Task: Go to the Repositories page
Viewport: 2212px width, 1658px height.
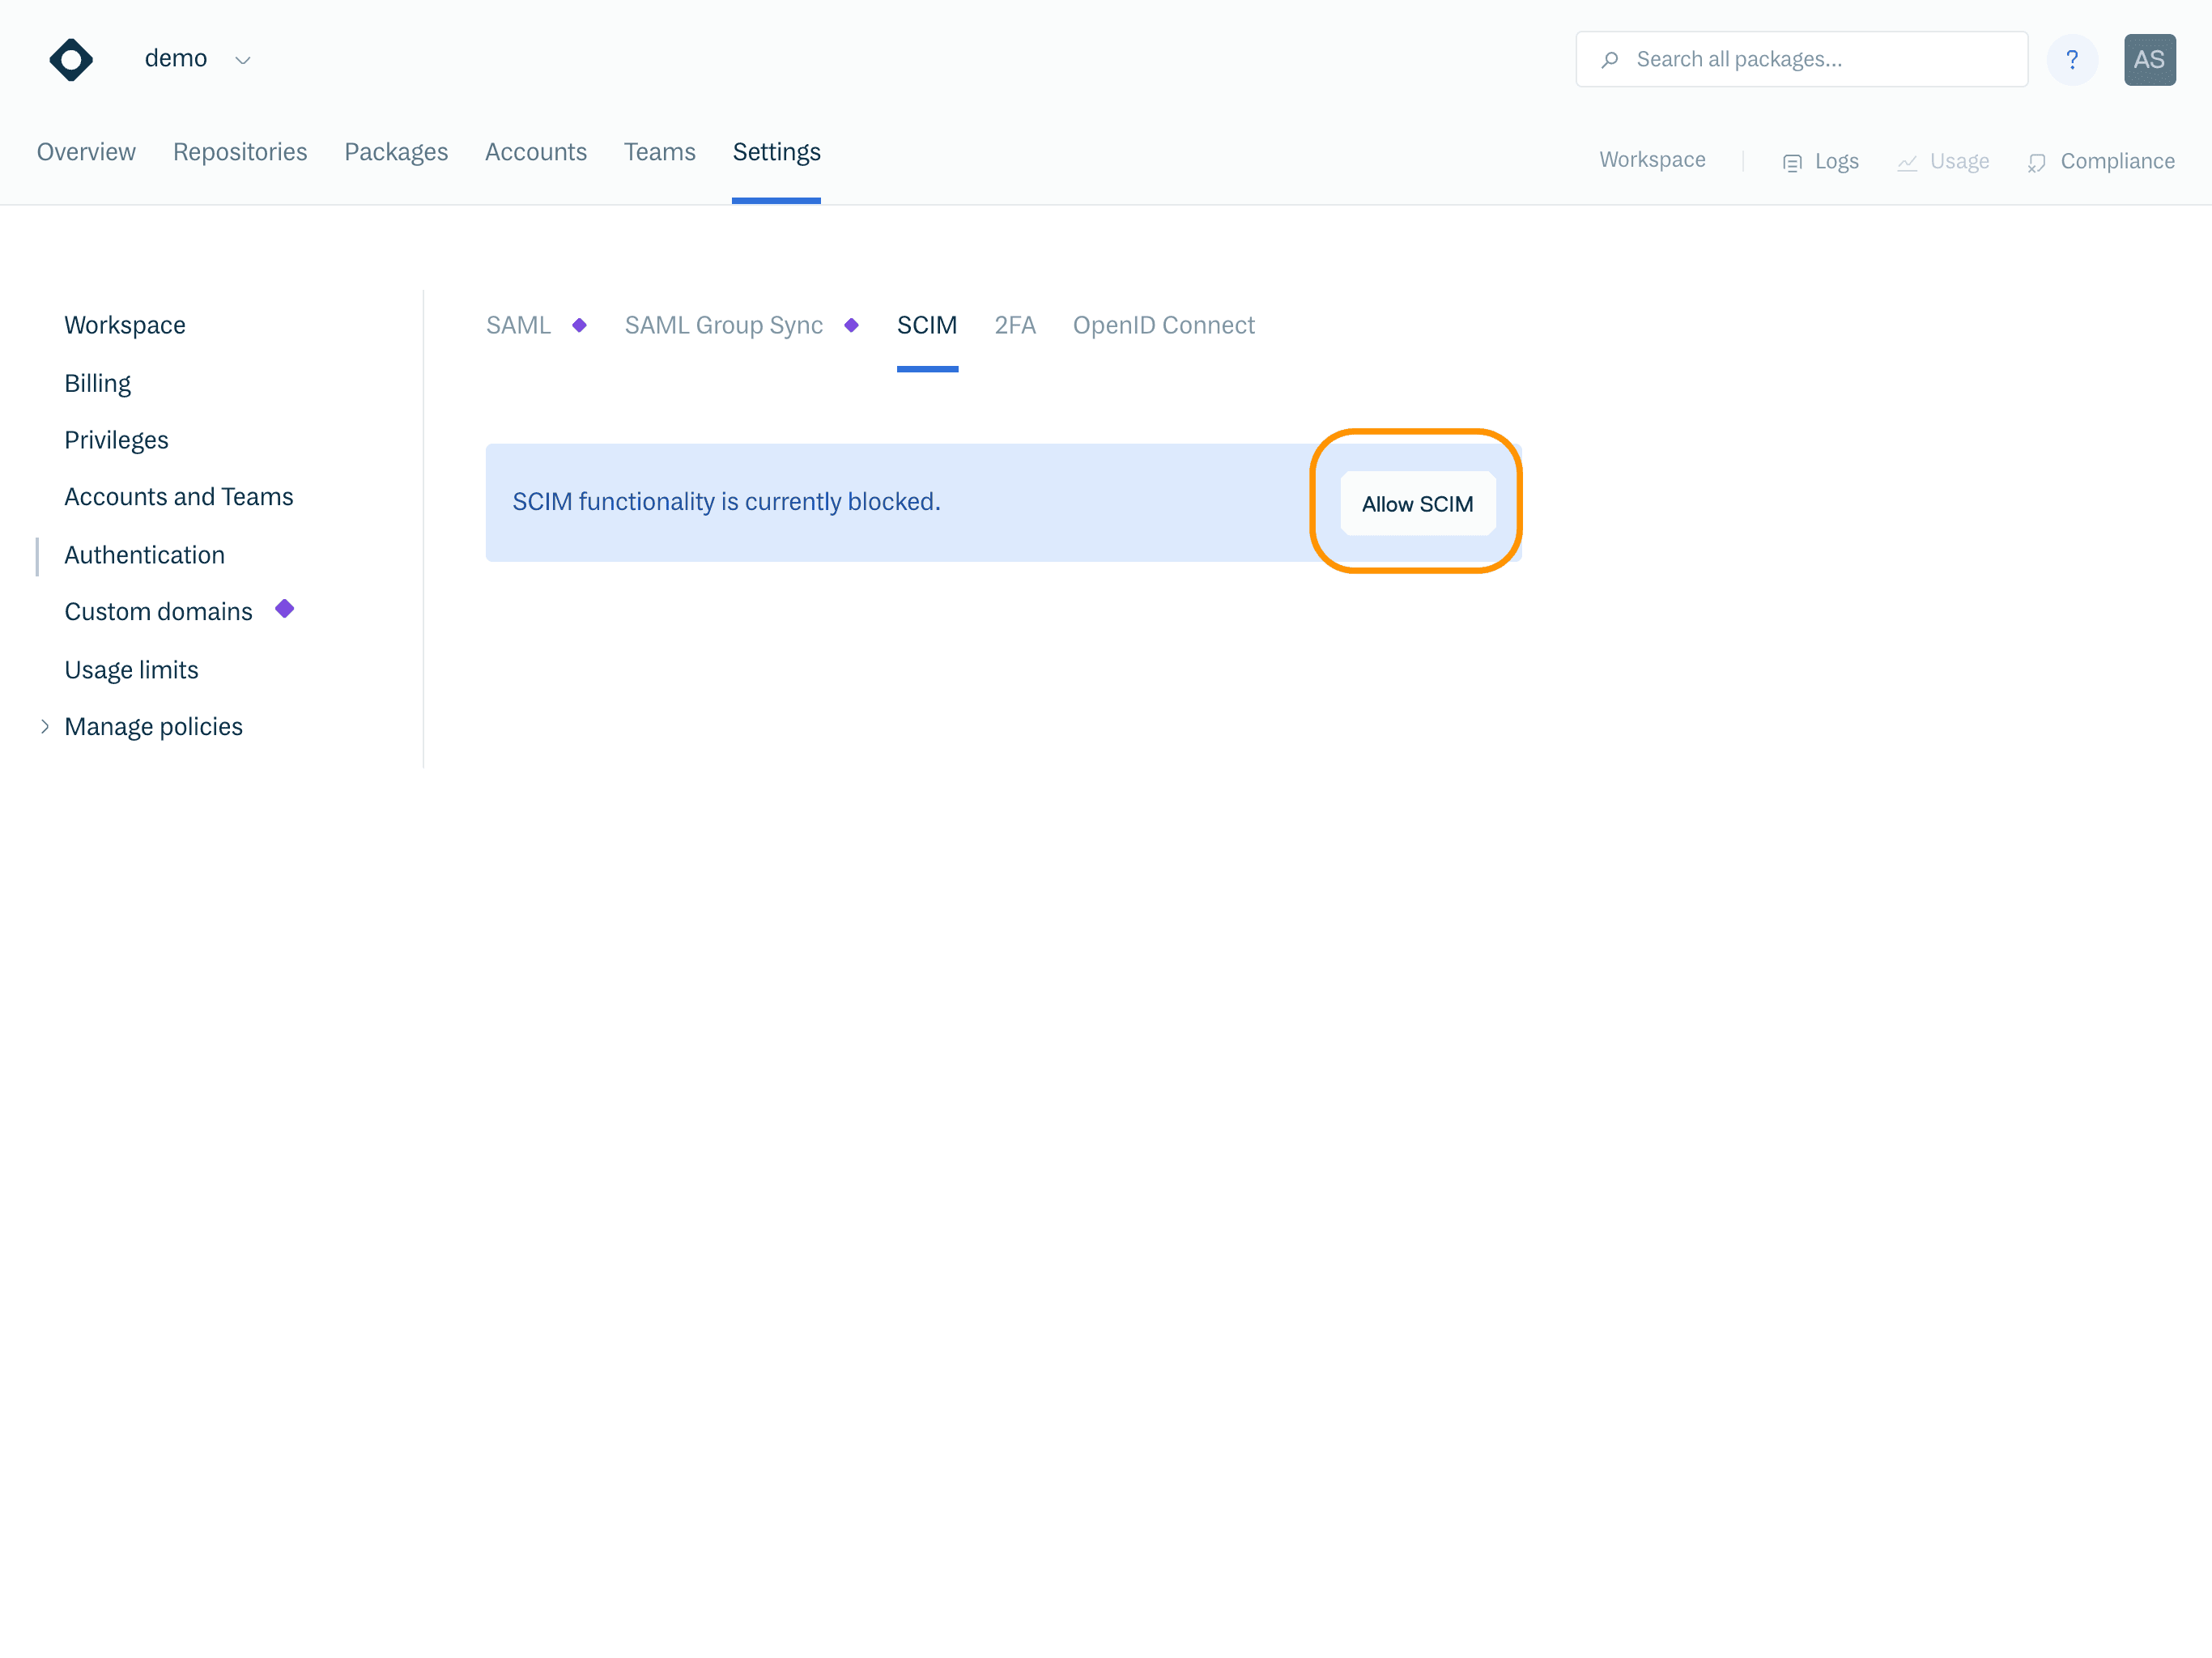Action: [x=240, y=152]
